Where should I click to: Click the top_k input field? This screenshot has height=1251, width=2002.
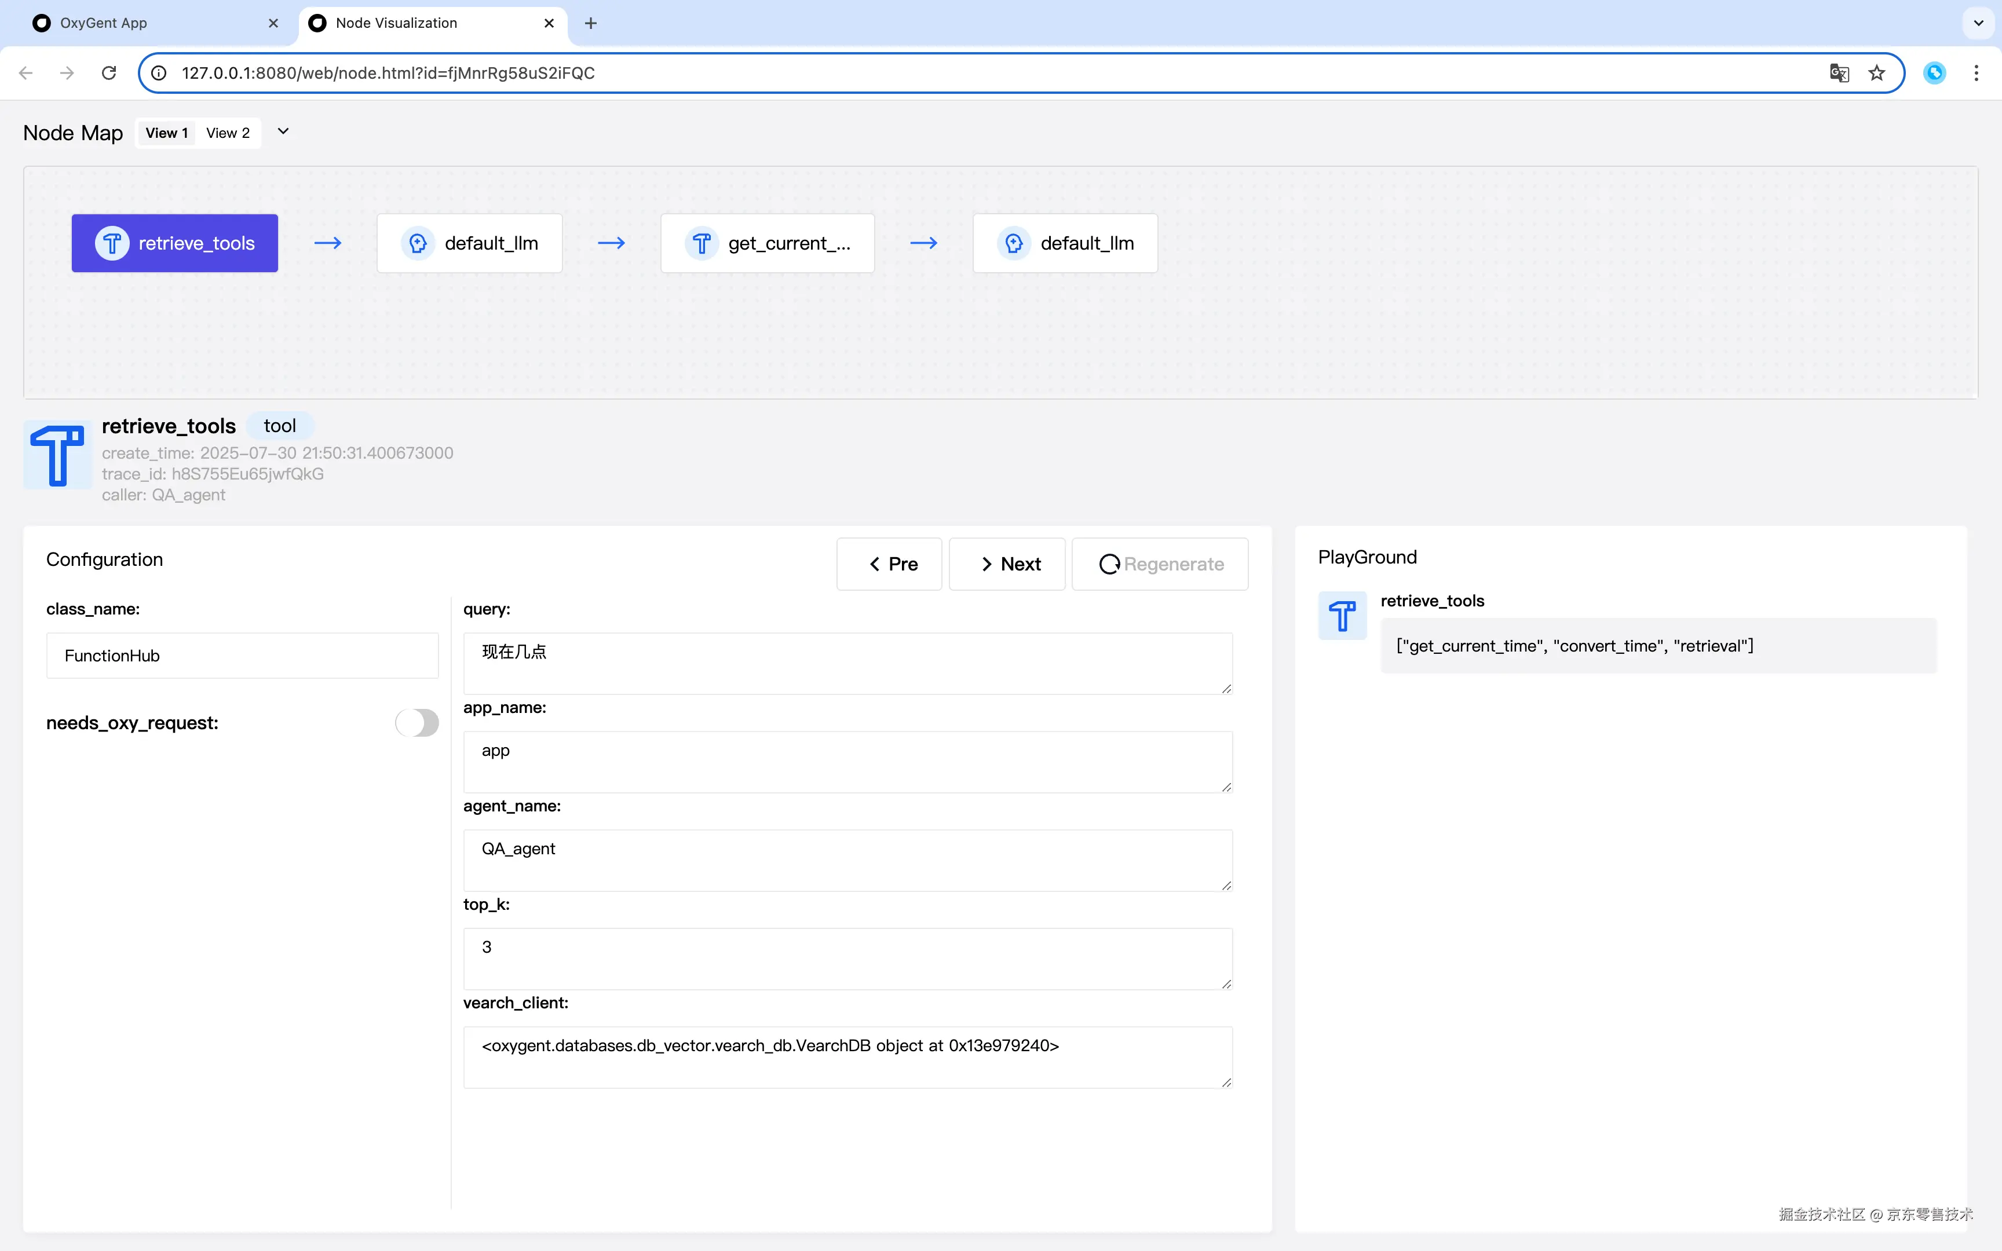[847, 958]
